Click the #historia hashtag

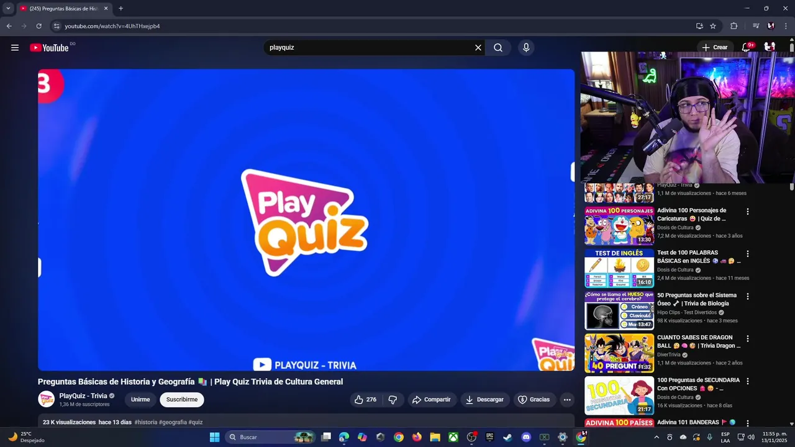(146, 422)
